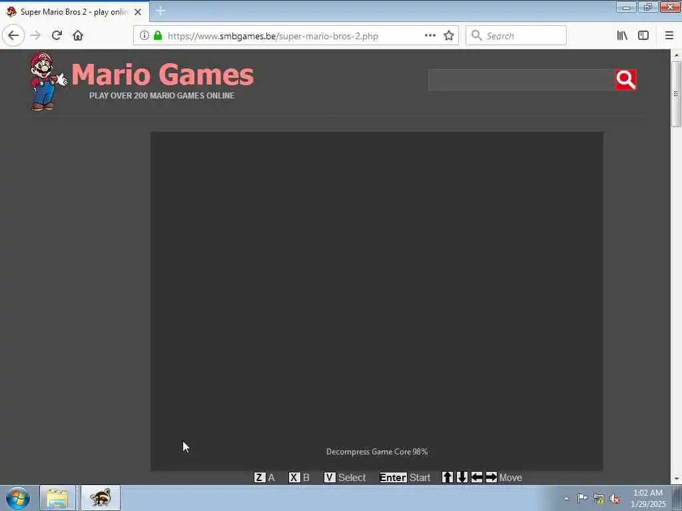Click the network status tray icon
Screen dimensions: 682x511
point(599,499)
